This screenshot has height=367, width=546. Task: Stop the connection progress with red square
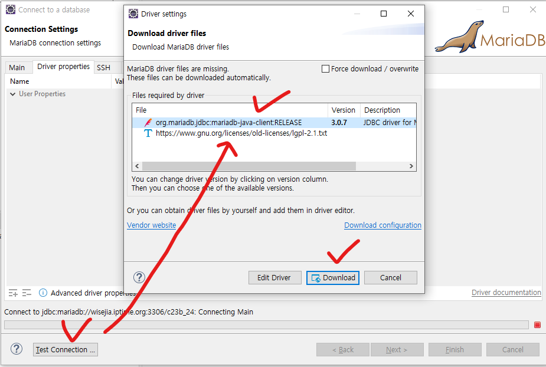pos(537,325)
